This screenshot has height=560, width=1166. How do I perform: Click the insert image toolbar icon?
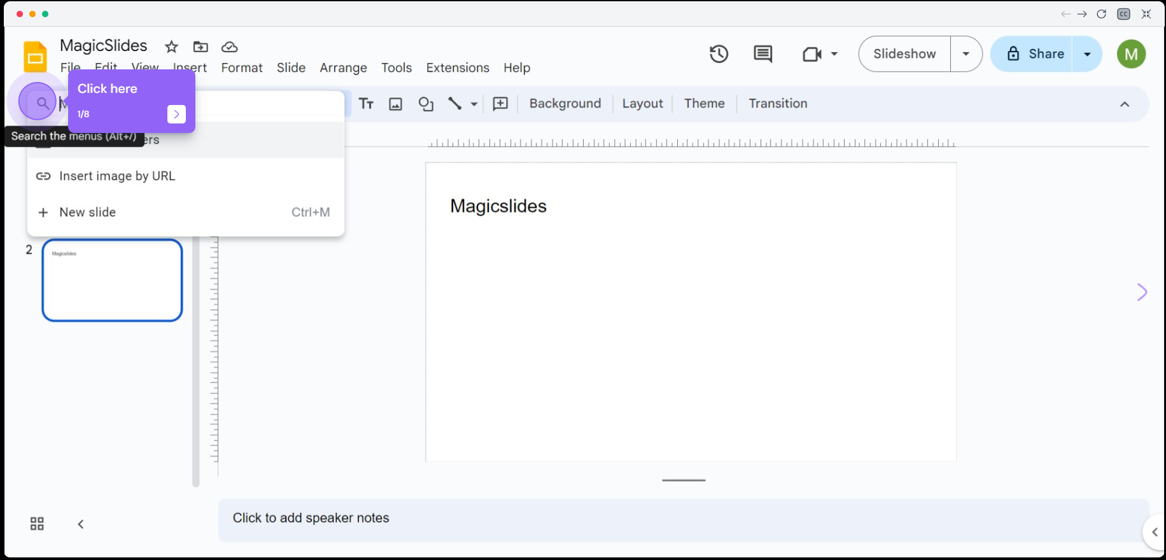click(395, 104)
